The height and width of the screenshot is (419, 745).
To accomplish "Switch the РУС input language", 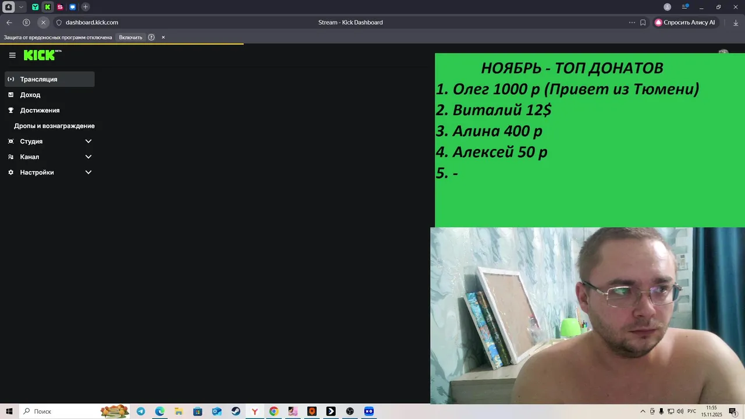I will (x=691, y=411).
